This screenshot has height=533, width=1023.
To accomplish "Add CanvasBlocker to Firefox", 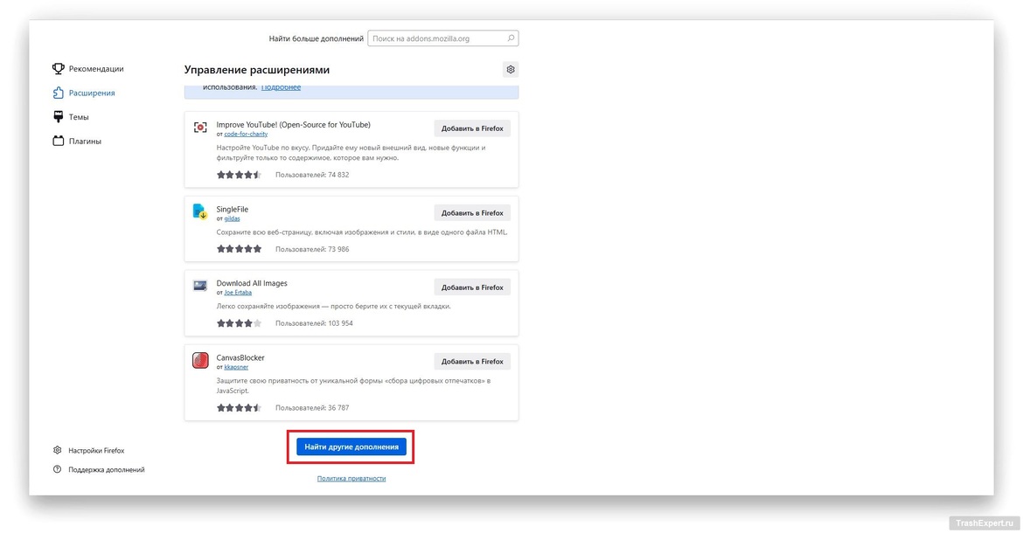I will [x=472, y=362].
